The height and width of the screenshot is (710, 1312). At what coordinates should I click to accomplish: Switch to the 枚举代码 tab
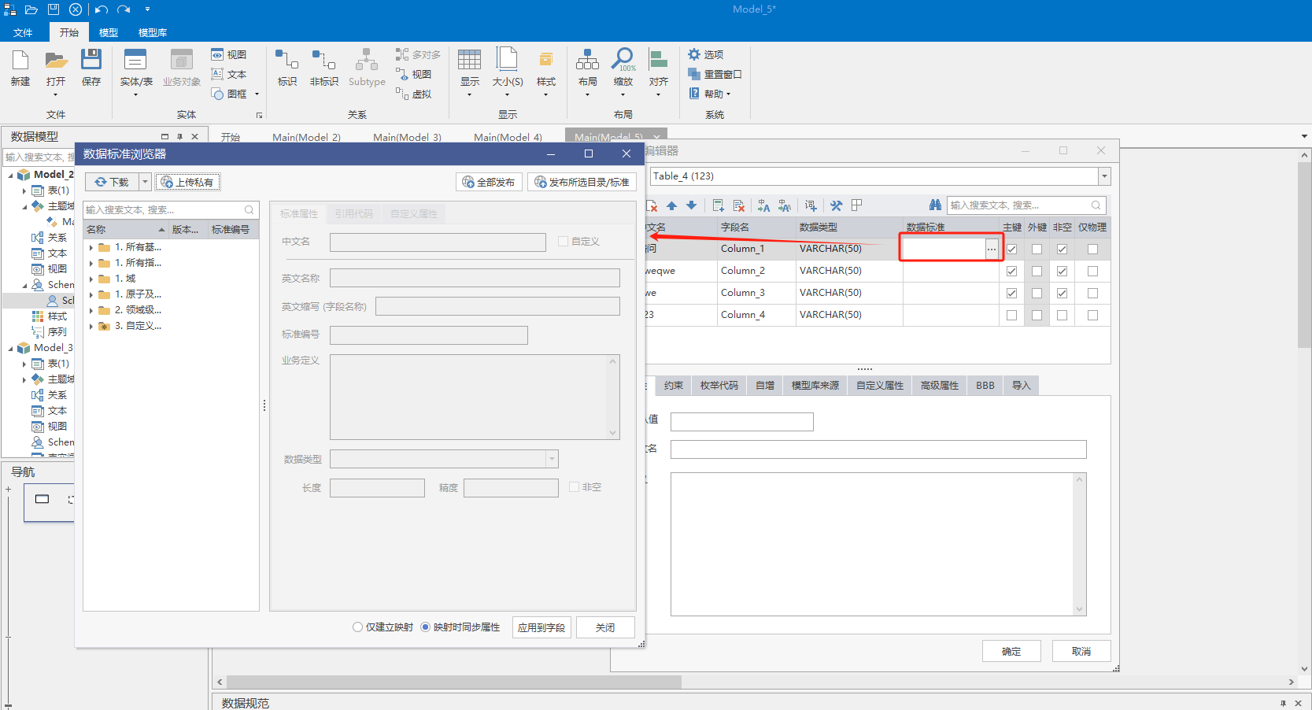(x=719, y=386)
